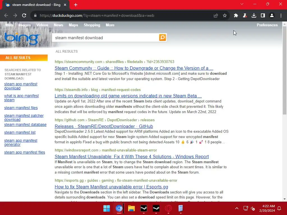
Task: Open Steam Community downgrade guide result
Action: coord(134,68)
